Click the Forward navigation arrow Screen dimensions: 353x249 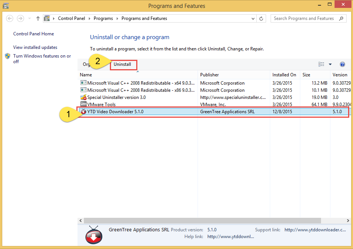[x=20, y=18]
